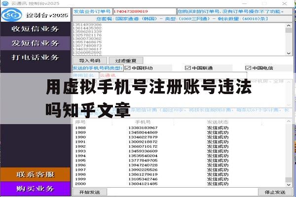Click number 13257821176 in the list
Image resolution: width=296 pixels, height=197 pixels.
point(87,35)
